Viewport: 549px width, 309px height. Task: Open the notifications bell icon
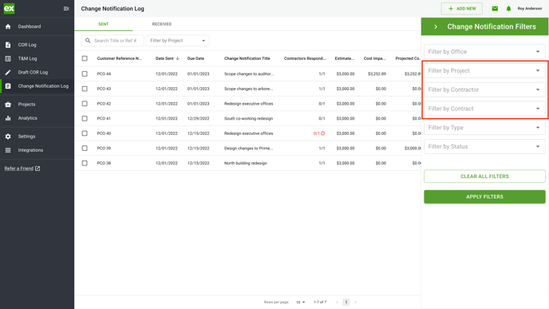(508, 9)
